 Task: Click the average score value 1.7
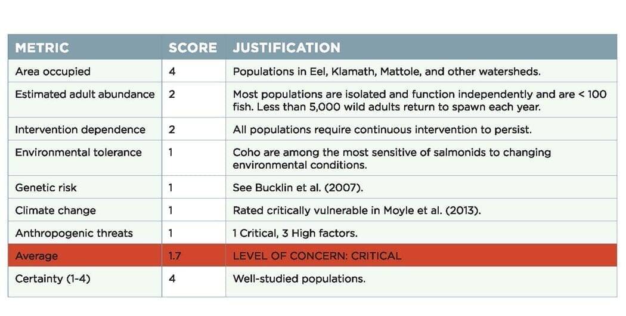click(174, 256)
